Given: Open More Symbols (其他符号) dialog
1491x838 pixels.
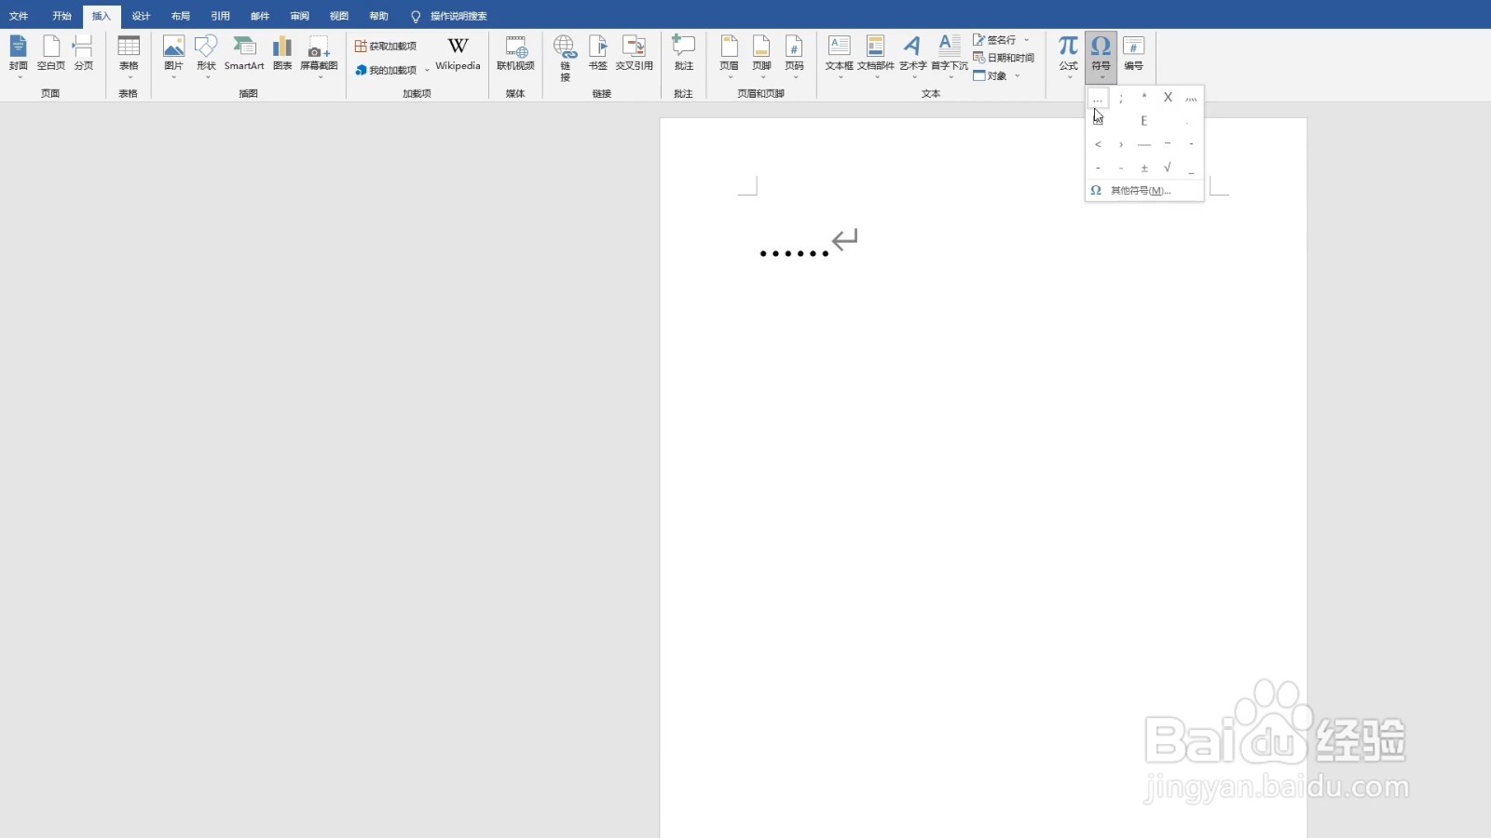Looking at the screenshot, I should 1144,191.
